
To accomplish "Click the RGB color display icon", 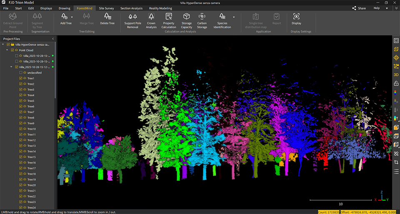I will click(396, 92).
